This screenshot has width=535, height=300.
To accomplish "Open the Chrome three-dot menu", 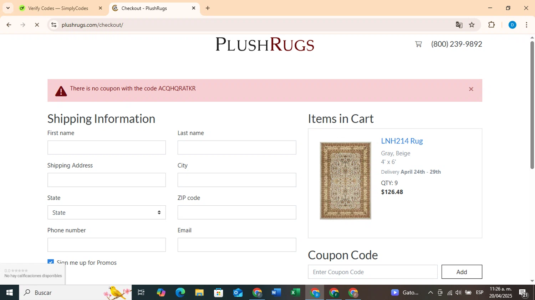I will click(526, 25).
